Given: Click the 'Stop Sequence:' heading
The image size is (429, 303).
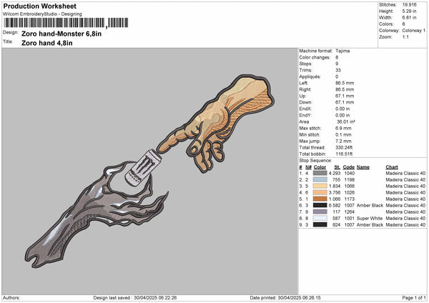Looking at the screenshot, I should point(315,161).
